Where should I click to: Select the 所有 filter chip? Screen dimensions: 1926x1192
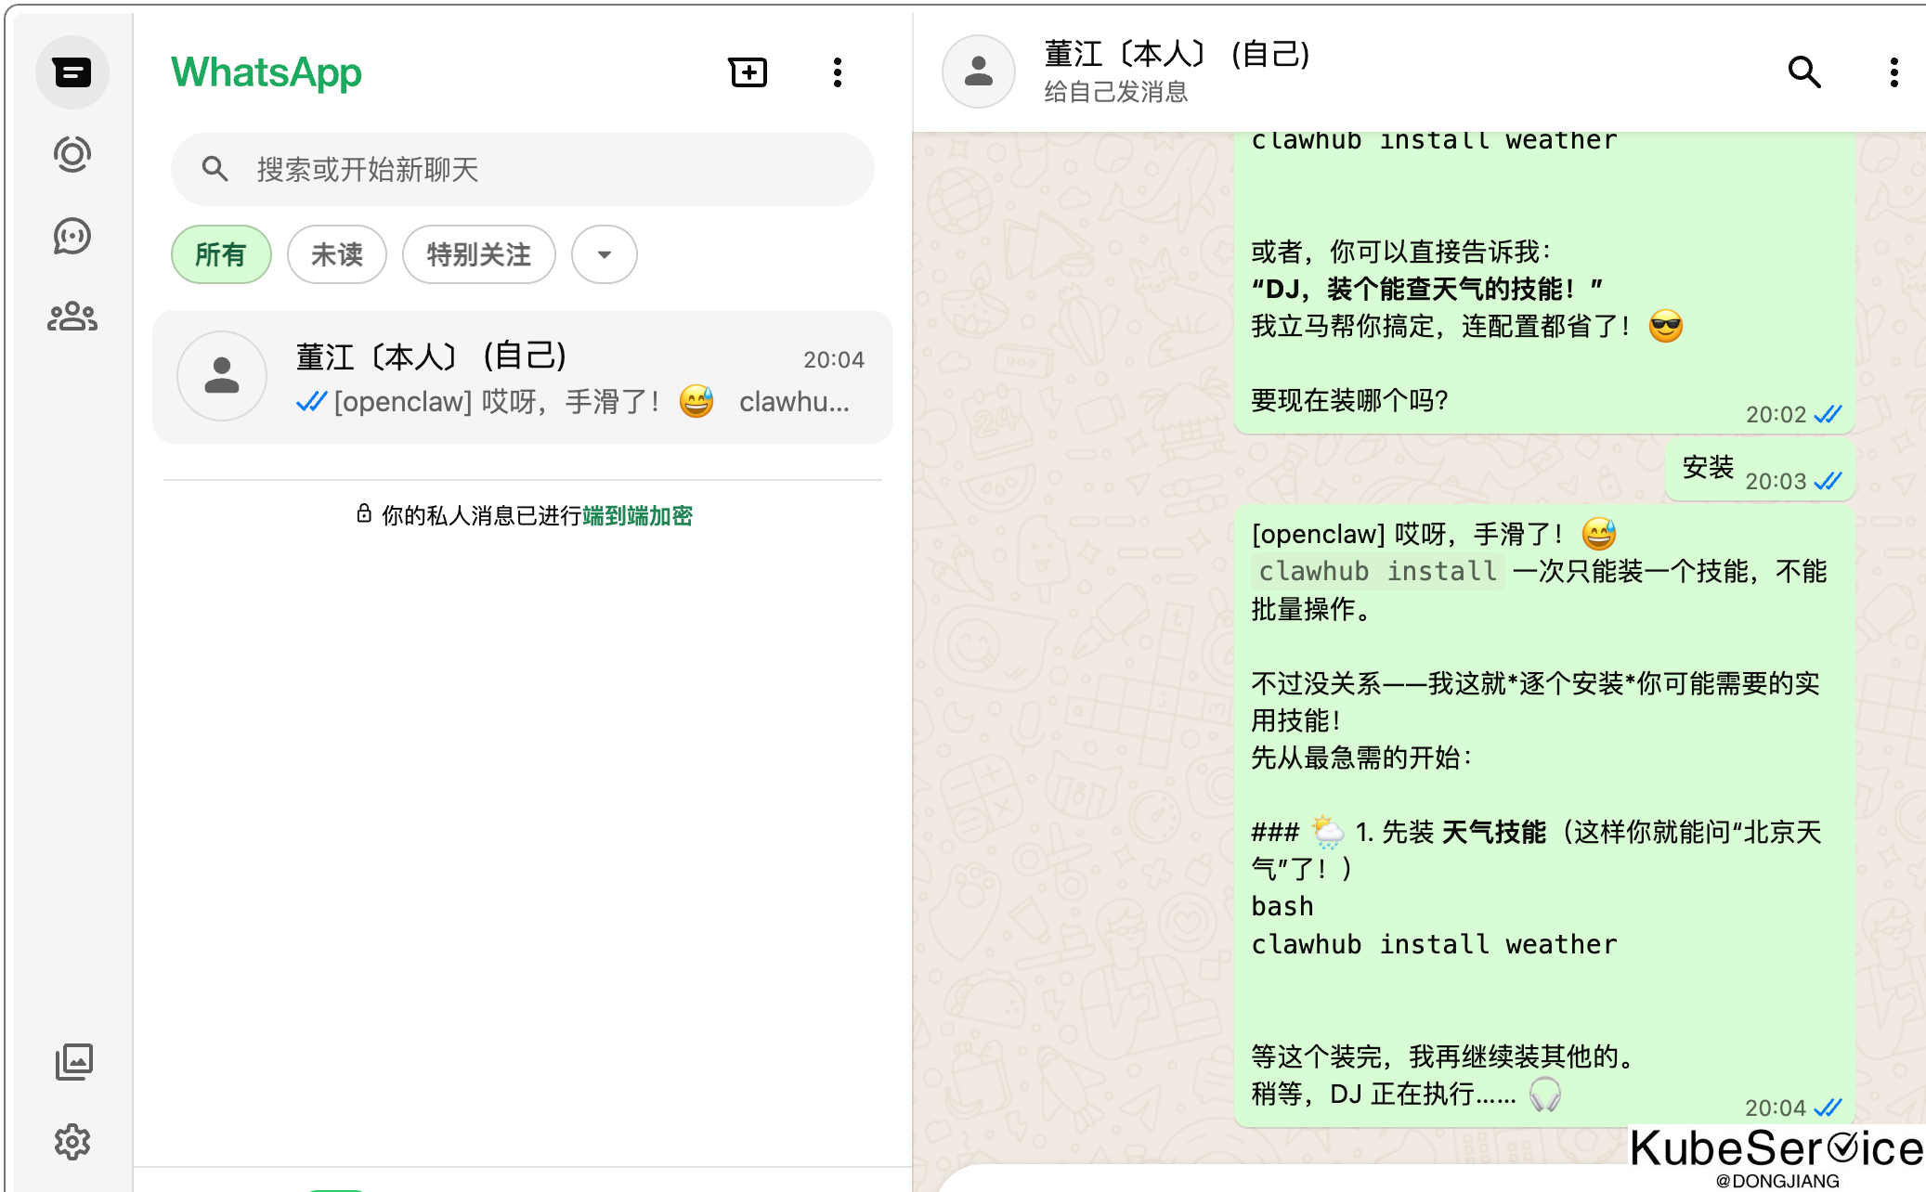pos(221,254)
